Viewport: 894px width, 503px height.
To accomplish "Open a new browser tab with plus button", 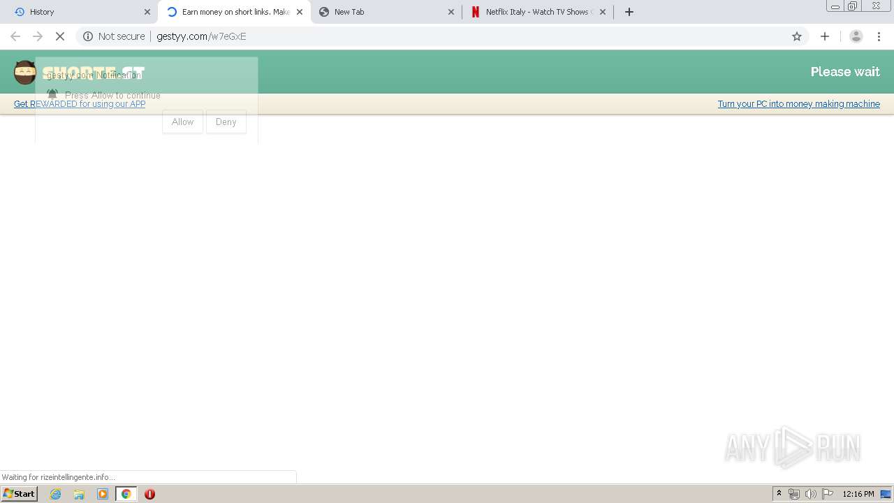I will 629,12.
